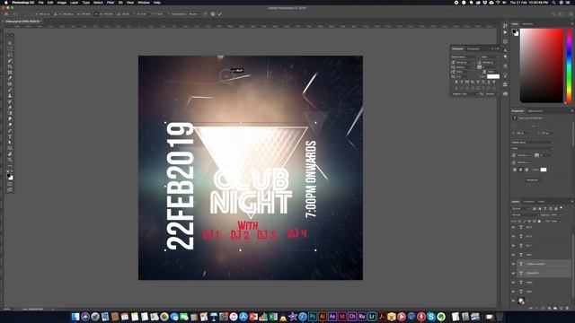Hide the With text layer
Image resolution: width=575 pixels, height=323 pixels.
pos(513,255)
